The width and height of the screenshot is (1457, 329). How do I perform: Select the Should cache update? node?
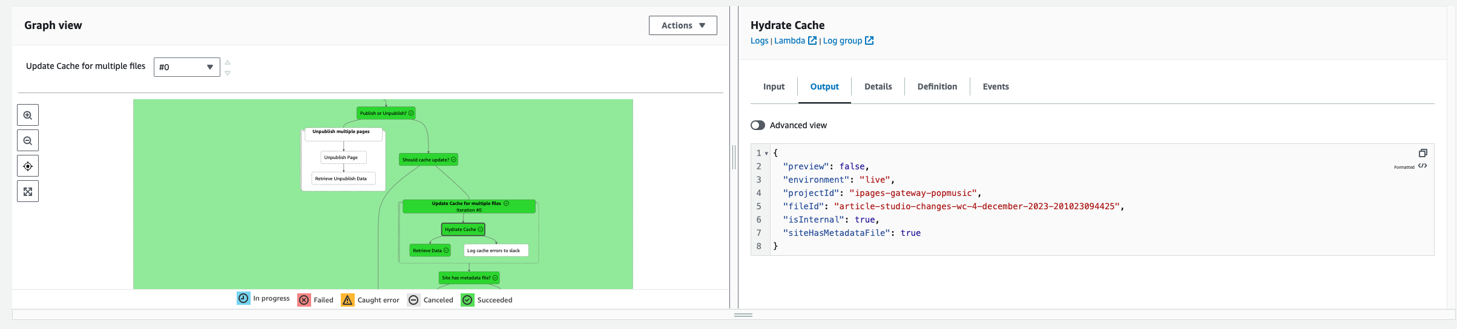429,160
